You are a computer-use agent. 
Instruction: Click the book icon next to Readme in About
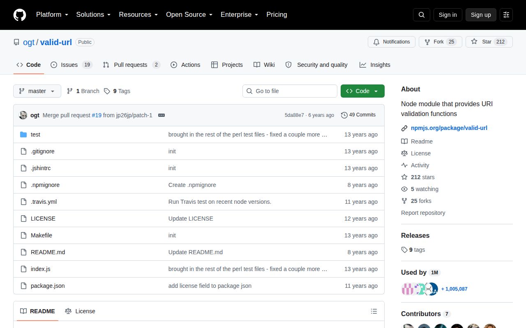click(x=404, y=141)
